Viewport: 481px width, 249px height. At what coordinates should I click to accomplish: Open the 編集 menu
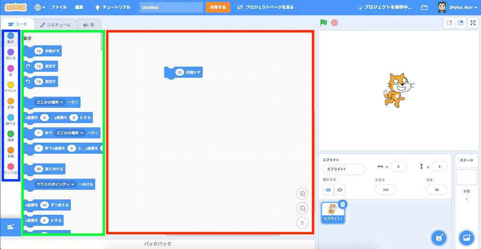tap(79, 7)
